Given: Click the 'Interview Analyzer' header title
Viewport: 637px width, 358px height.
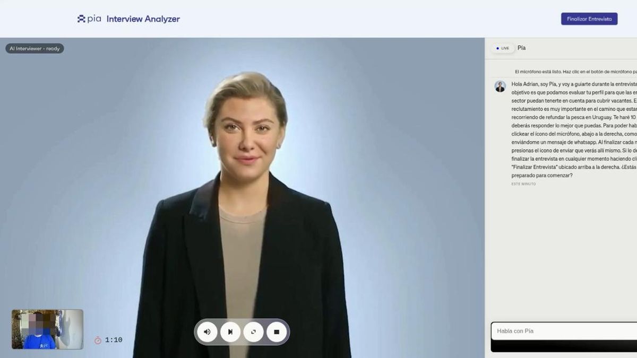Looking at the screenshot, I should point(143,19).
